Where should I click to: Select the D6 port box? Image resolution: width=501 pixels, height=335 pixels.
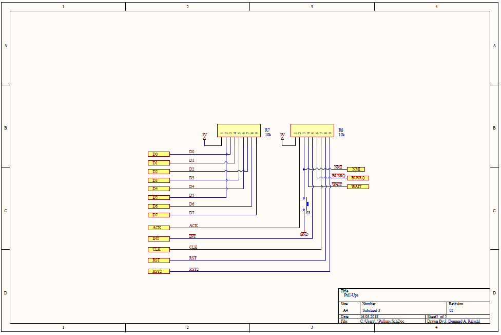[x=159, y=206]
